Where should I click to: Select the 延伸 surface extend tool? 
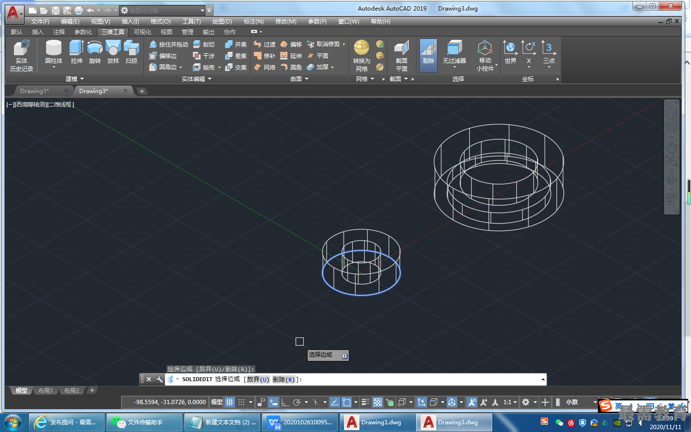(x=291, y=56)
